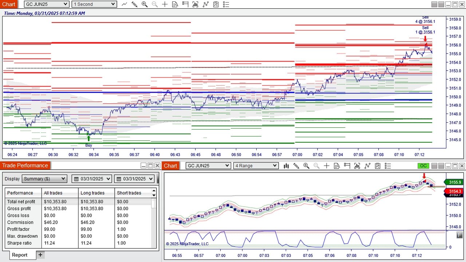
Task: Add a new tab with plus button
Action: click(40, 255)
